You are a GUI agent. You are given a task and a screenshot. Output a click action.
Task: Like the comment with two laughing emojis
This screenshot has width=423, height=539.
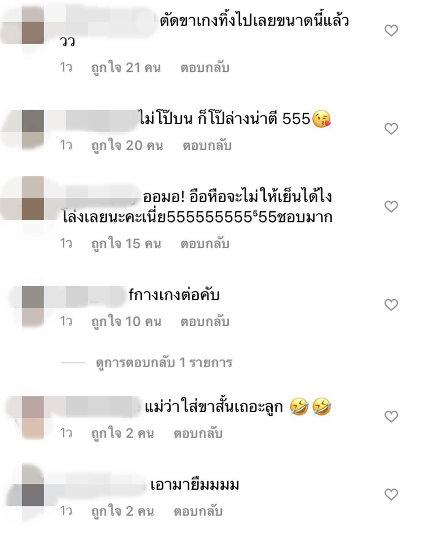click(x=391, y=416)
